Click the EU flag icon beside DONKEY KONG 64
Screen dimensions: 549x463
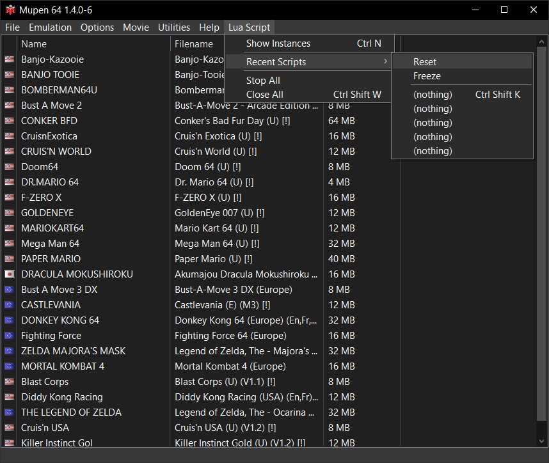[x=10, y=320]
